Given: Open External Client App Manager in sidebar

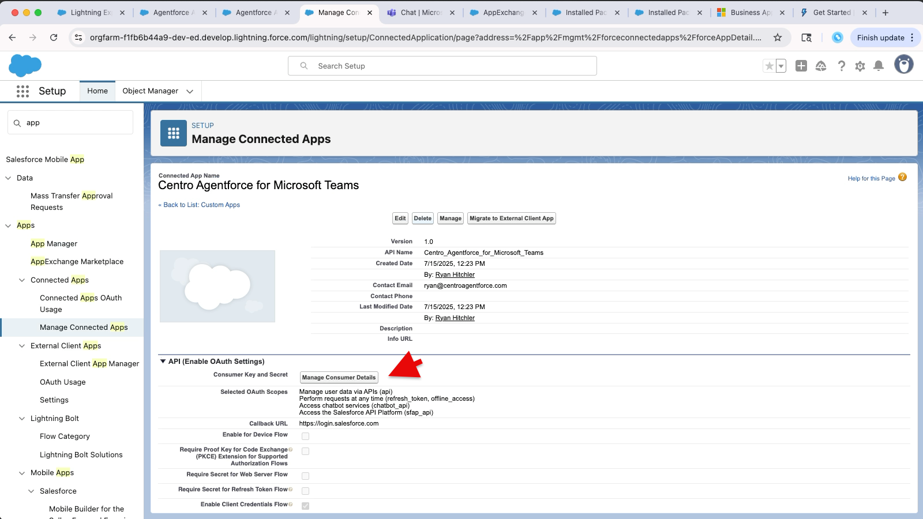Looking at the screenshot, I should pos(89,364).
